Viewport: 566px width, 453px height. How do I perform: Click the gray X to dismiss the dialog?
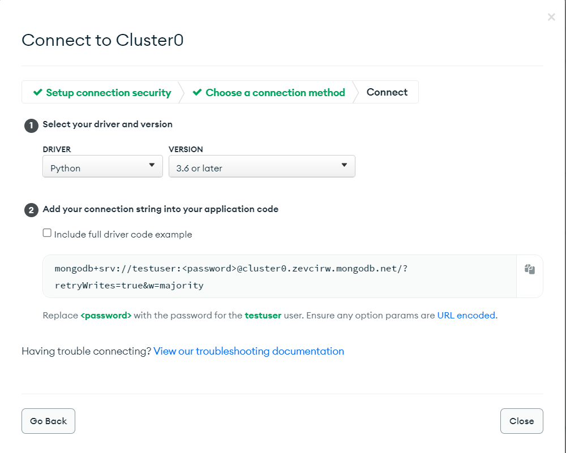(x=551, y=17)
